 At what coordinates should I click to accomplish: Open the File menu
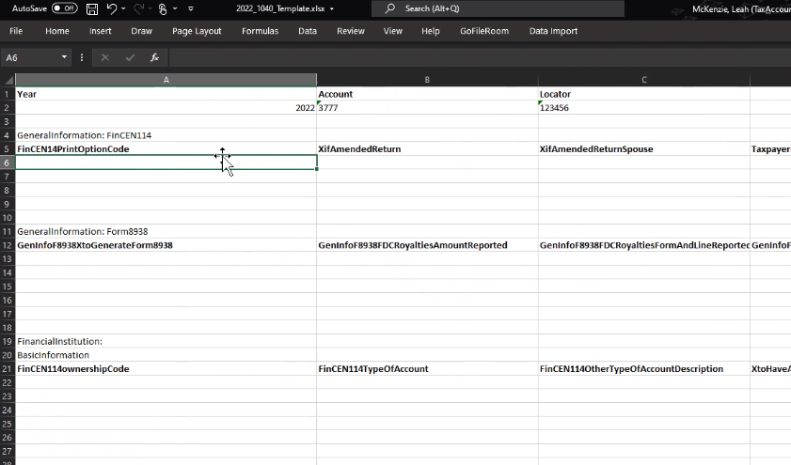16,31
